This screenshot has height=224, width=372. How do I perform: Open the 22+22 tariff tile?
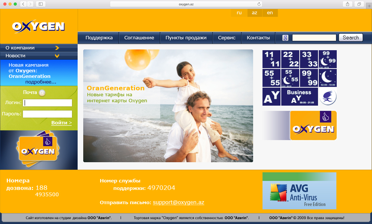point(290,59)
